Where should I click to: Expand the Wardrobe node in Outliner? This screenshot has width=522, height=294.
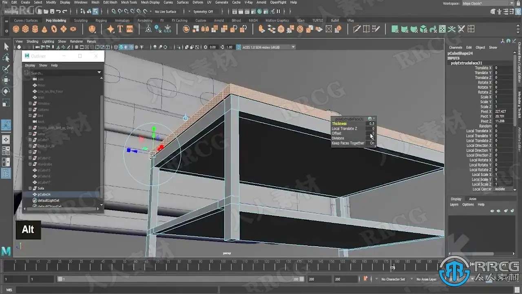(30, 164)
